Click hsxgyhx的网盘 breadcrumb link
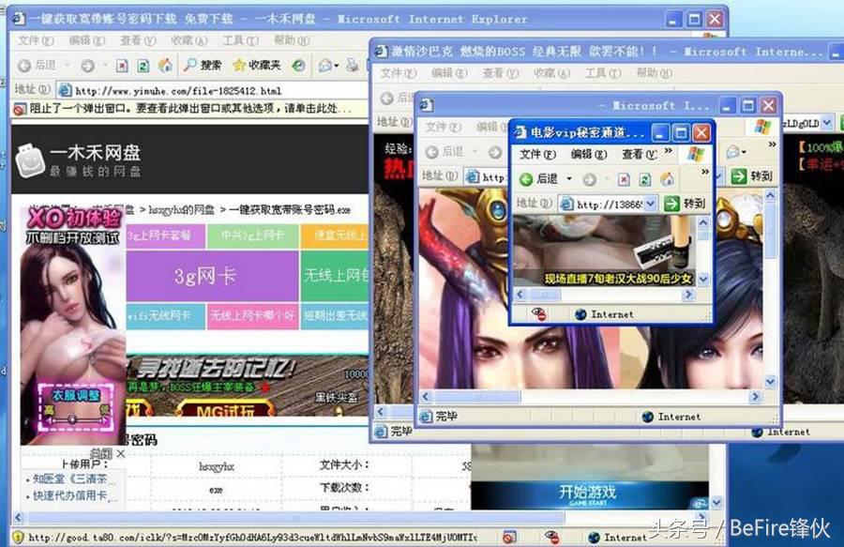This screenshot has width=844, height=547. 181,209
